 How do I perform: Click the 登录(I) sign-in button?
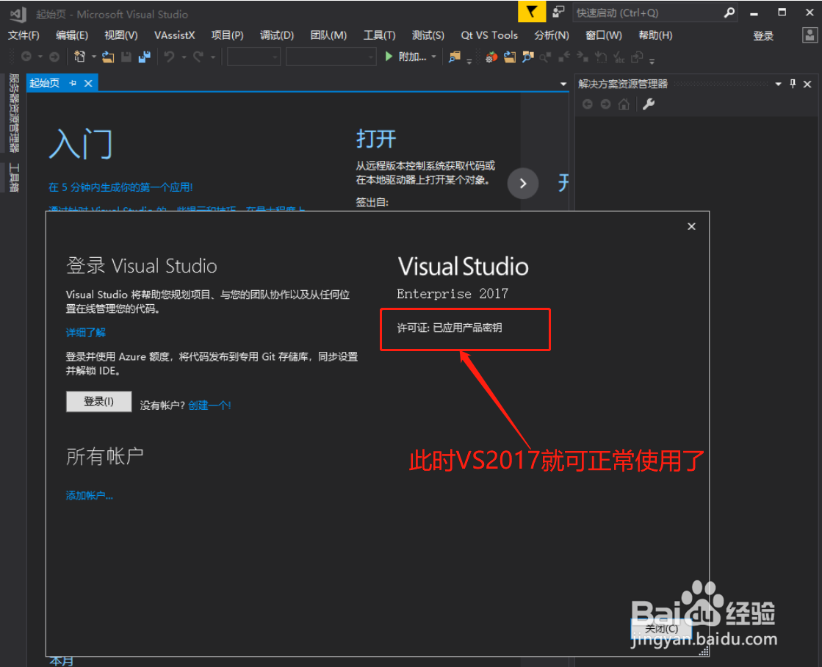pos(98,402)
